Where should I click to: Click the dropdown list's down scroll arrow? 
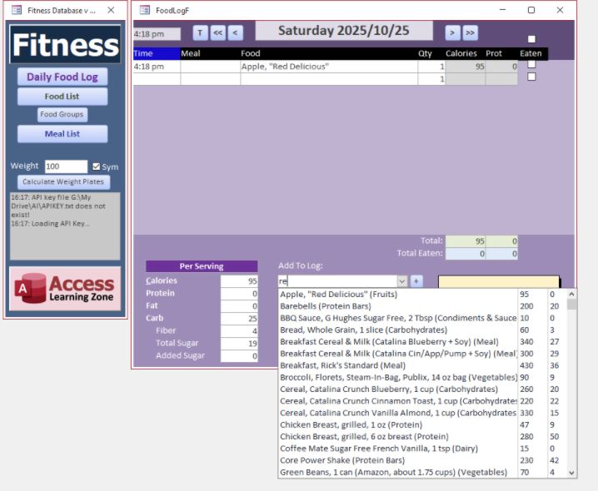click(x=571, y=472)
